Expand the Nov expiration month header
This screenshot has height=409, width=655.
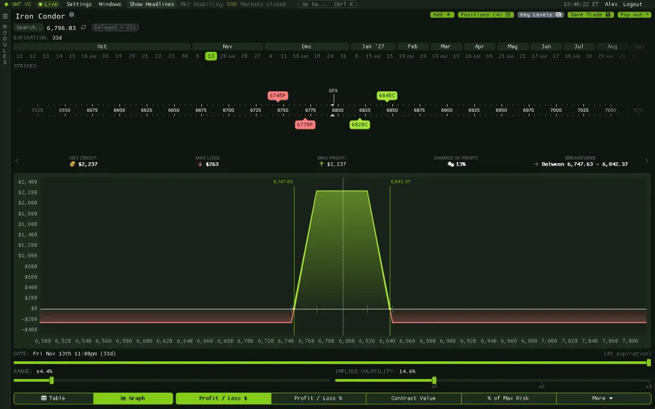click(x=227, y=46)
